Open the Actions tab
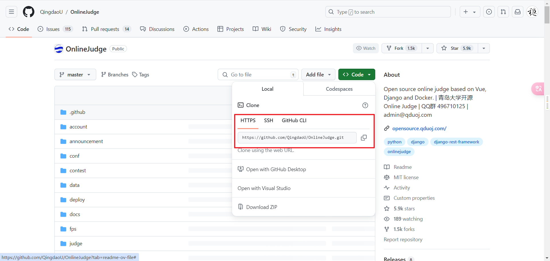550x261 pixels. (x=196, y=29)
